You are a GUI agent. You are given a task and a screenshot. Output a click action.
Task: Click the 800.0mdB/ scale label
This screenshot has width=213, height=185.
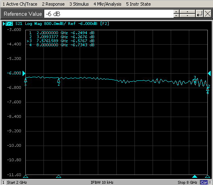tap(55, 24)
